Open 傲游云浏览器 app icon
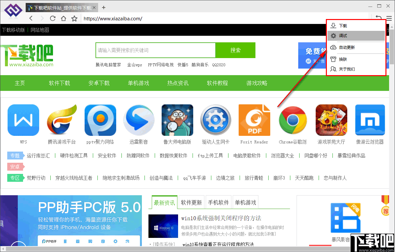Screen dimensions: 395x252 [370, 120]
